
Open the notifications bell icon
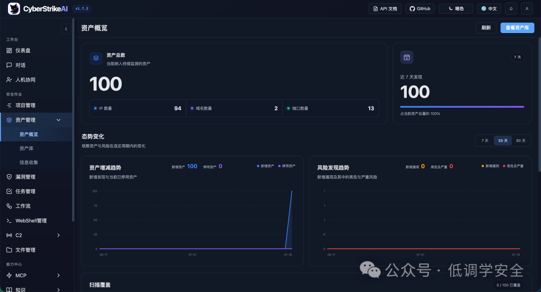[511, 9]
